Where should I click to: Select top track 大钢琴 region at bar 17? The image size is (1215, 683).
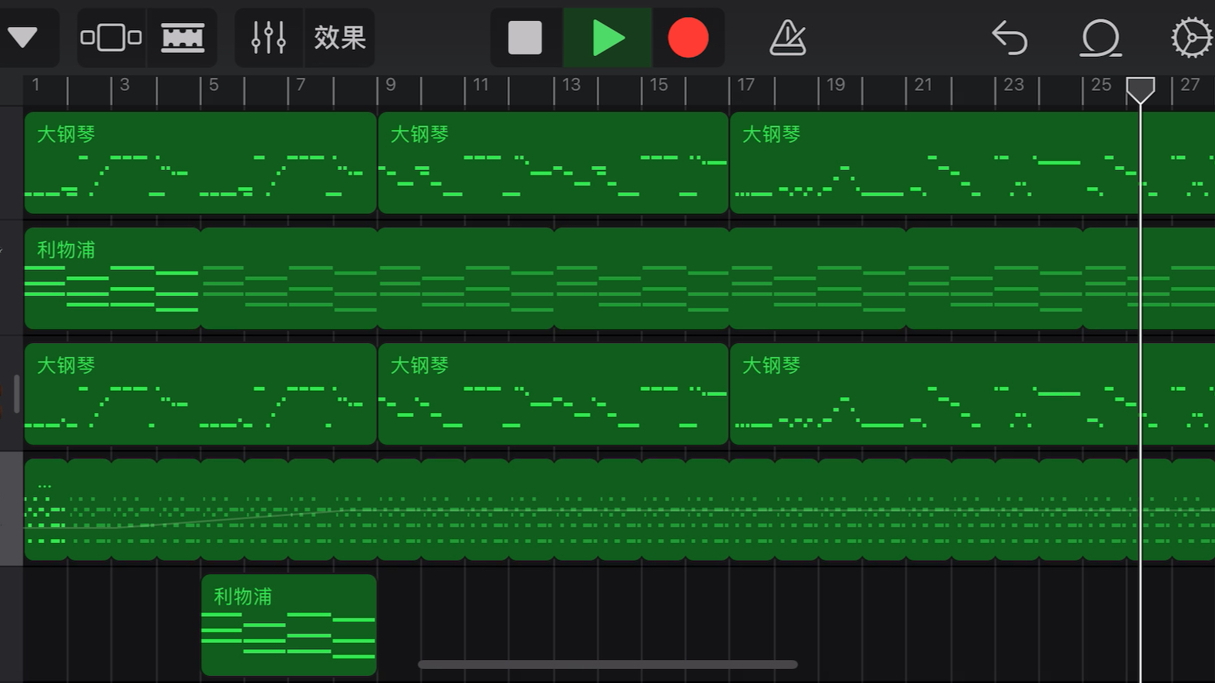pos(973,162)
